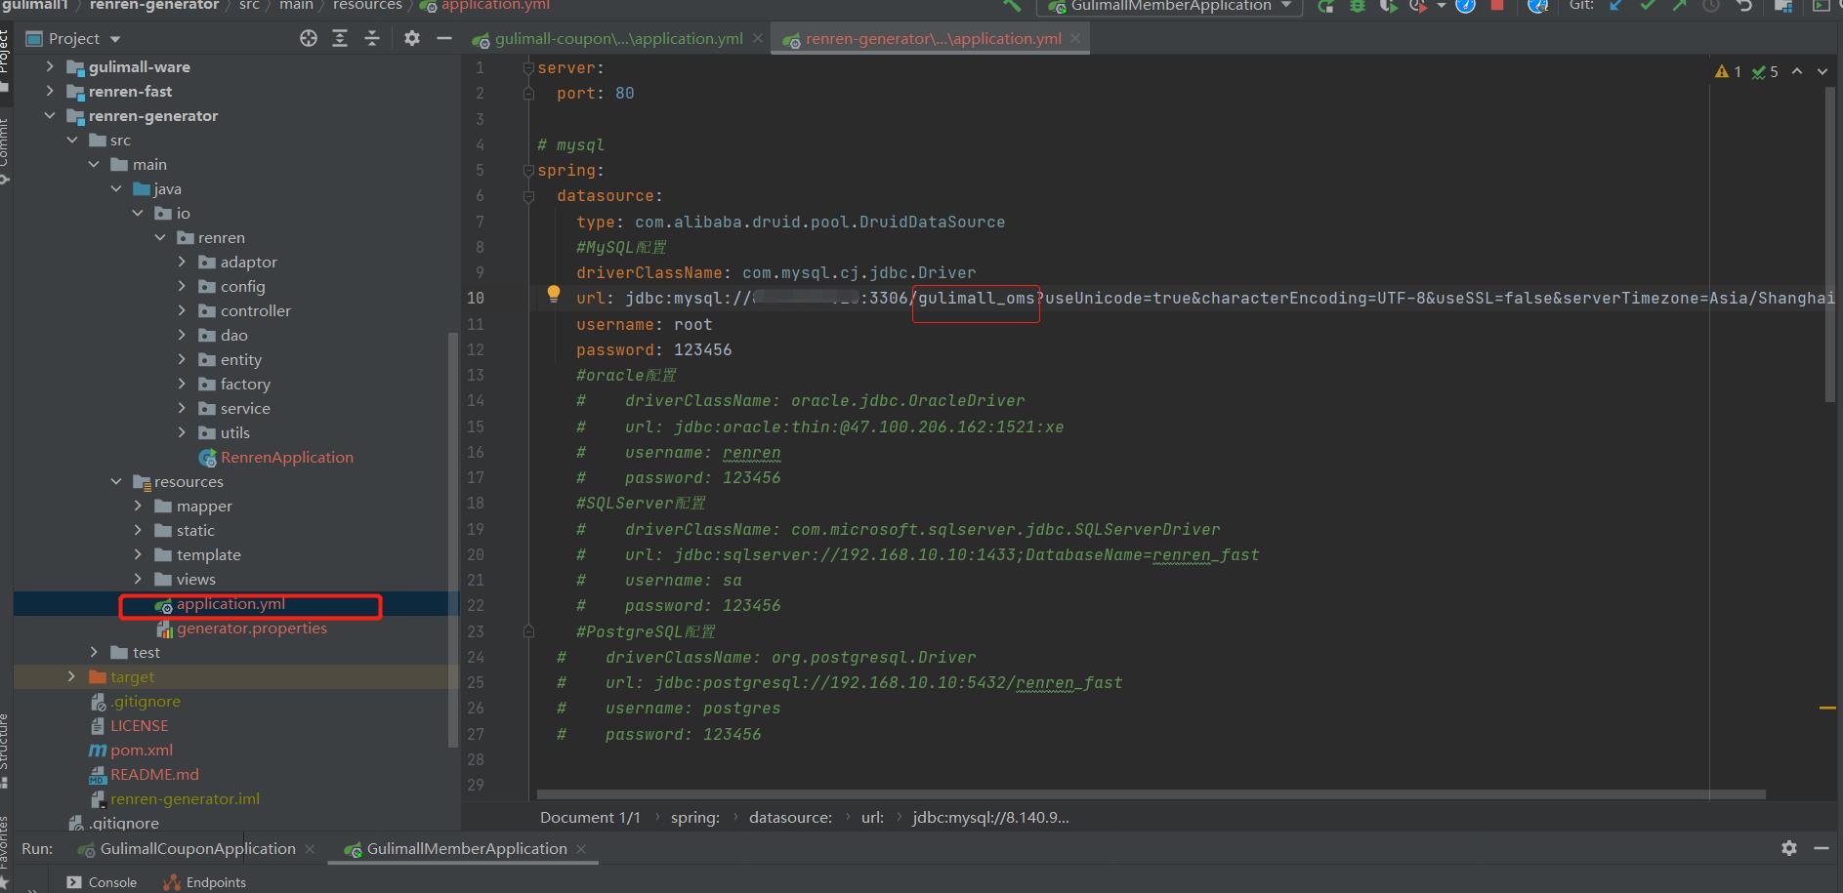Click the Run with Coverage icon
The height and width of the screenshot is (893, 1843).
(1388, 6)
